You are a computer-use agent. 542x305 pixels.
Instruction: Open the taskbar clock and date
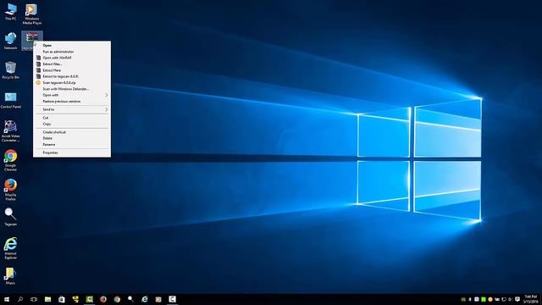530,299
